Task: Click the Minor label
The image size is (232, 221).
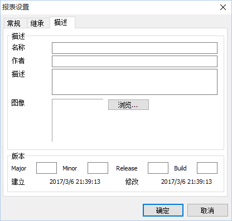Action: click(x=70, y=168)
